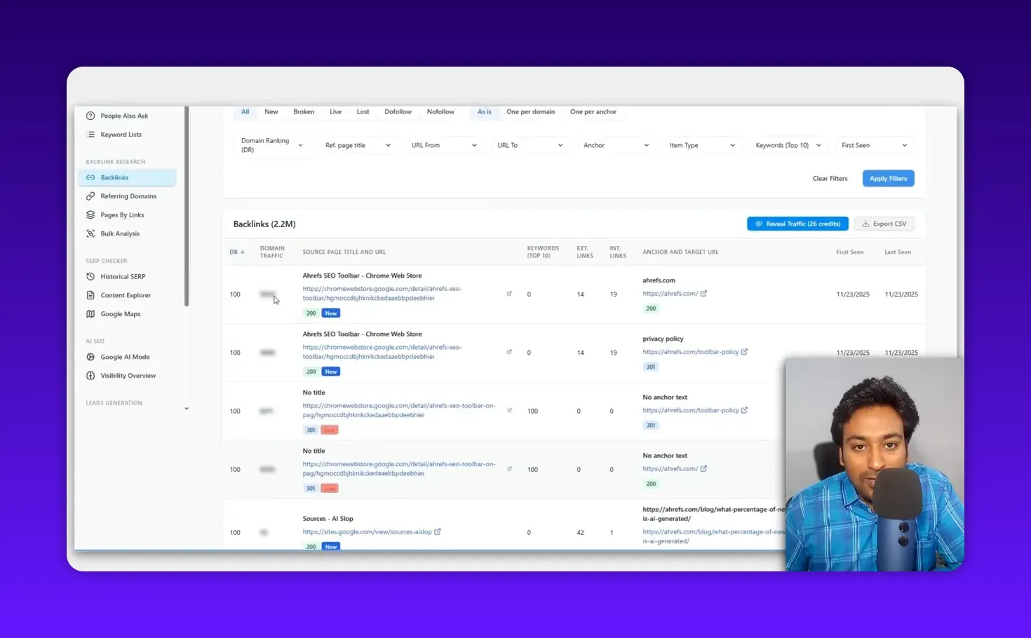Open Backlinks in the sidebar

(x=114, y=178)
